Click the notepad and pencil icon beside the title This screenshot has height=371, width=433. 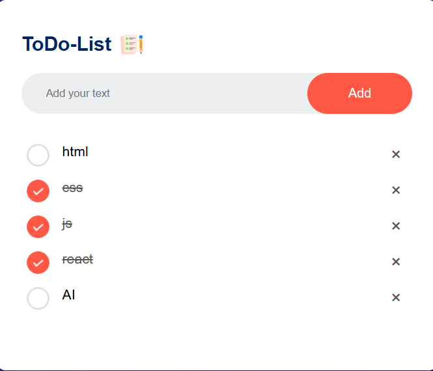(132, 44)
